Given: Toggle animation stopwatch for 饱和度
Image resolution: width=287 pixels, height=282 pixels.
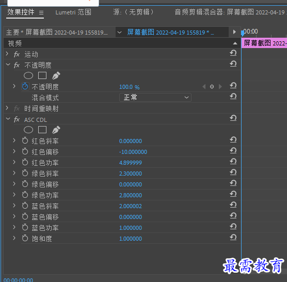Looking at the screenshot, I should pyautogui.click(x=25, y=238).
